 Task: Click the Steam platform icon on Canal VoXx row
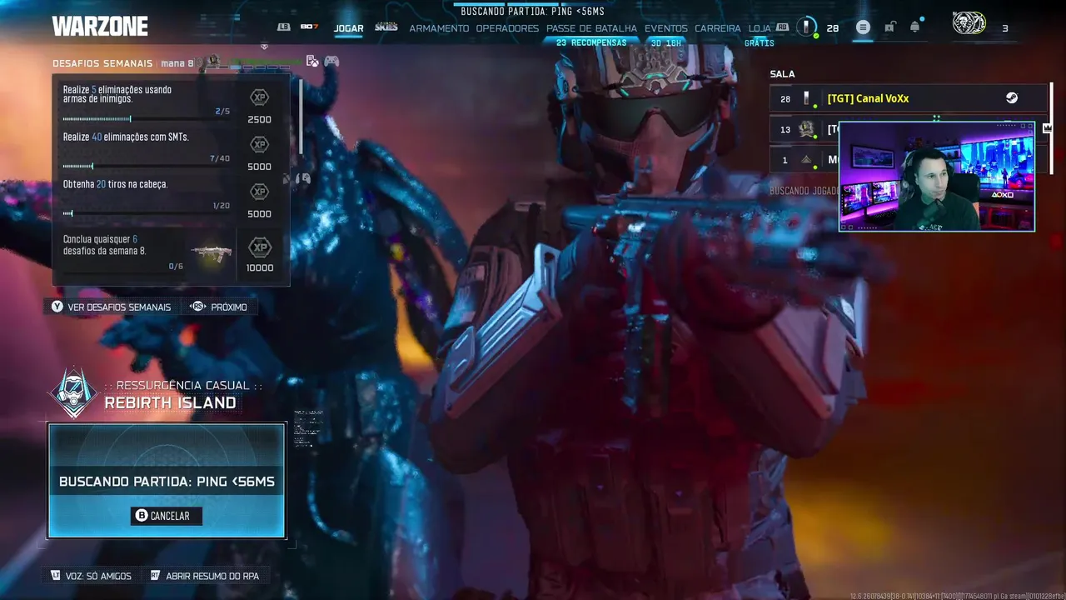(x=1011, y=98)
